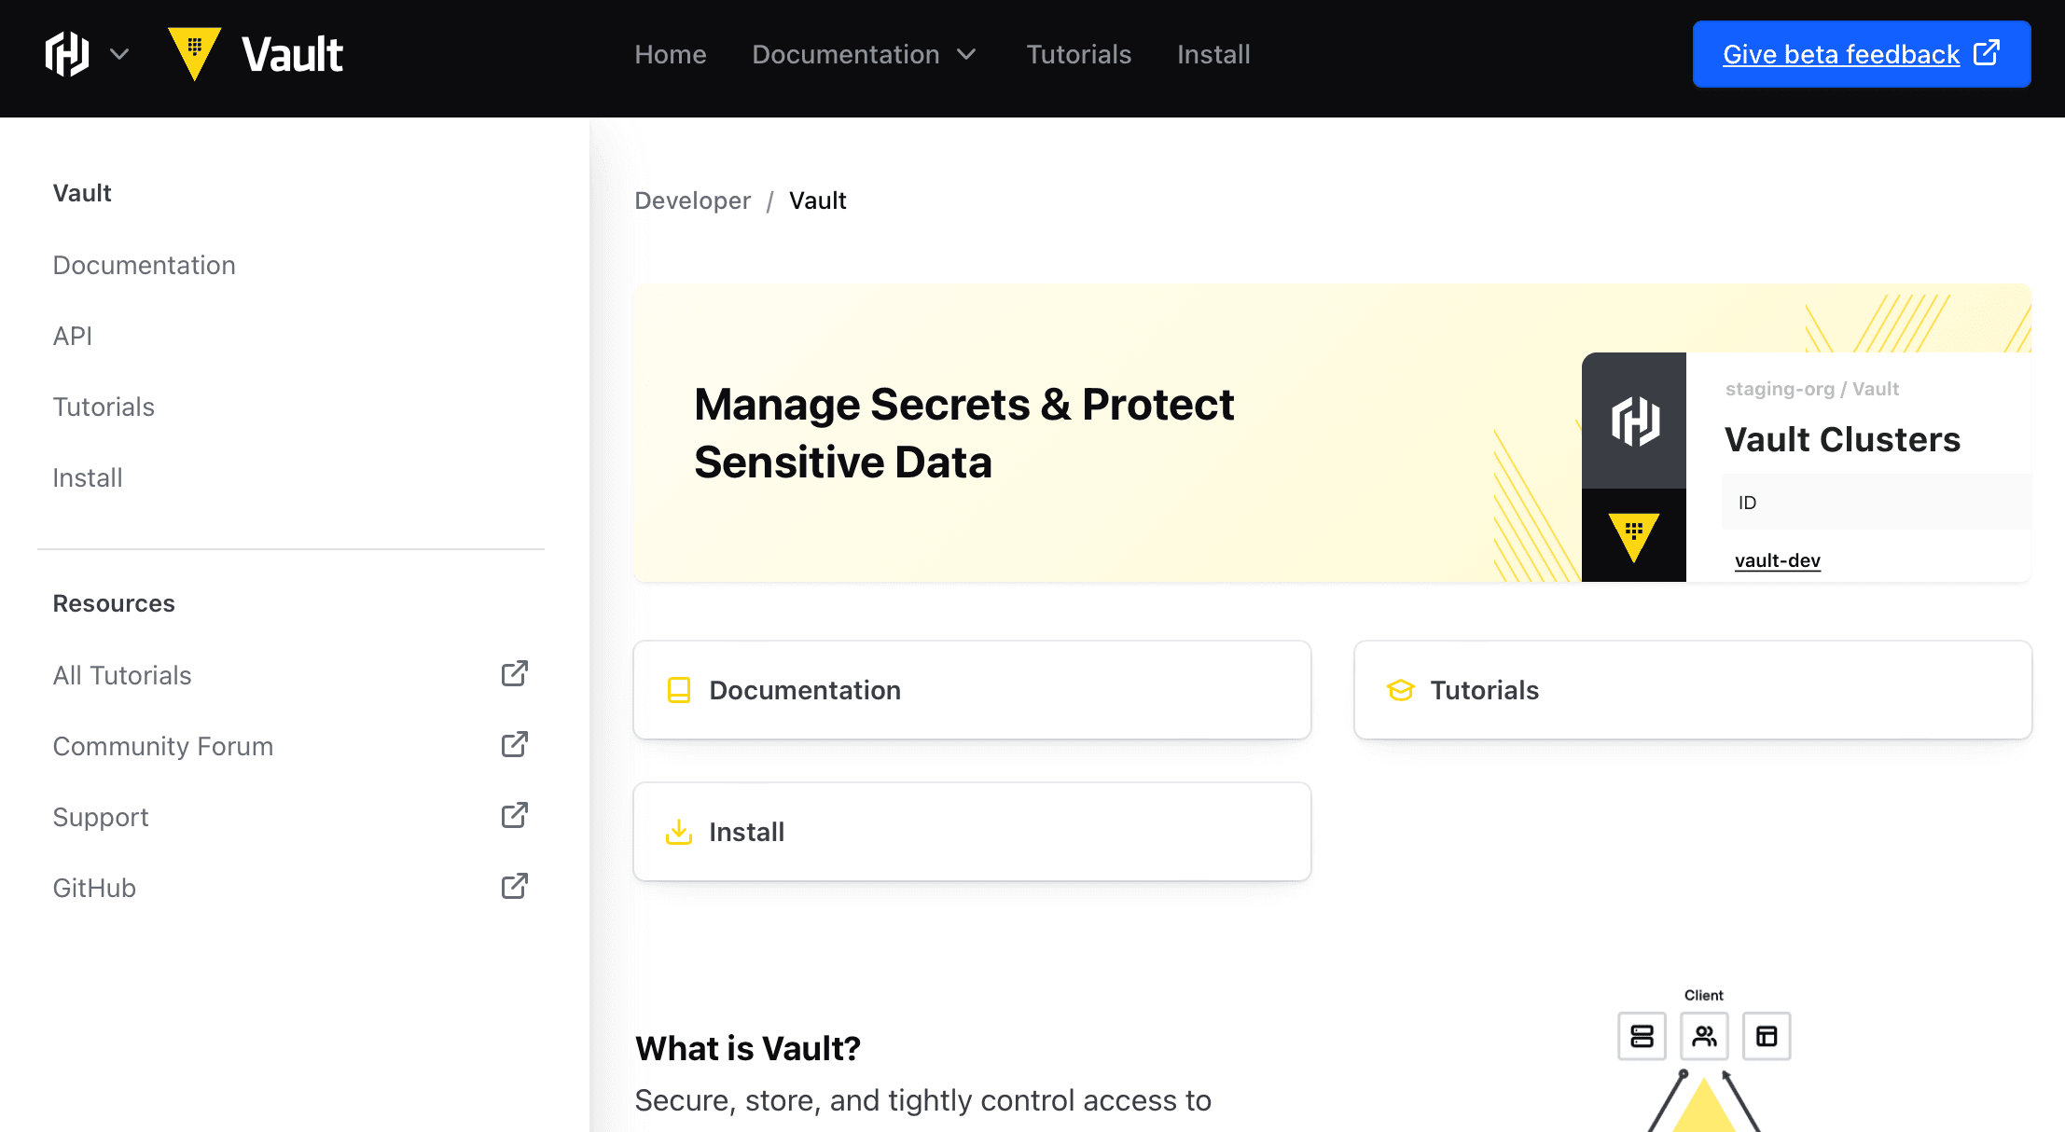The image size is (2065, 1132).
Task: Go to Home in the top navigation
Action: tap(670, 54)
